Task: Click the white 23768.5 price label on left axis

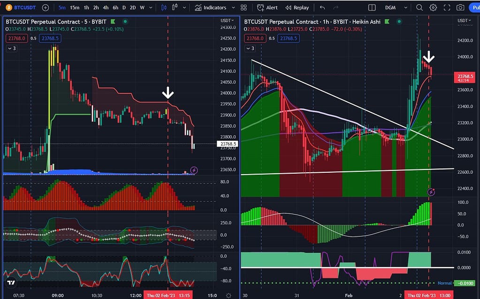Action: pos(228,144)
